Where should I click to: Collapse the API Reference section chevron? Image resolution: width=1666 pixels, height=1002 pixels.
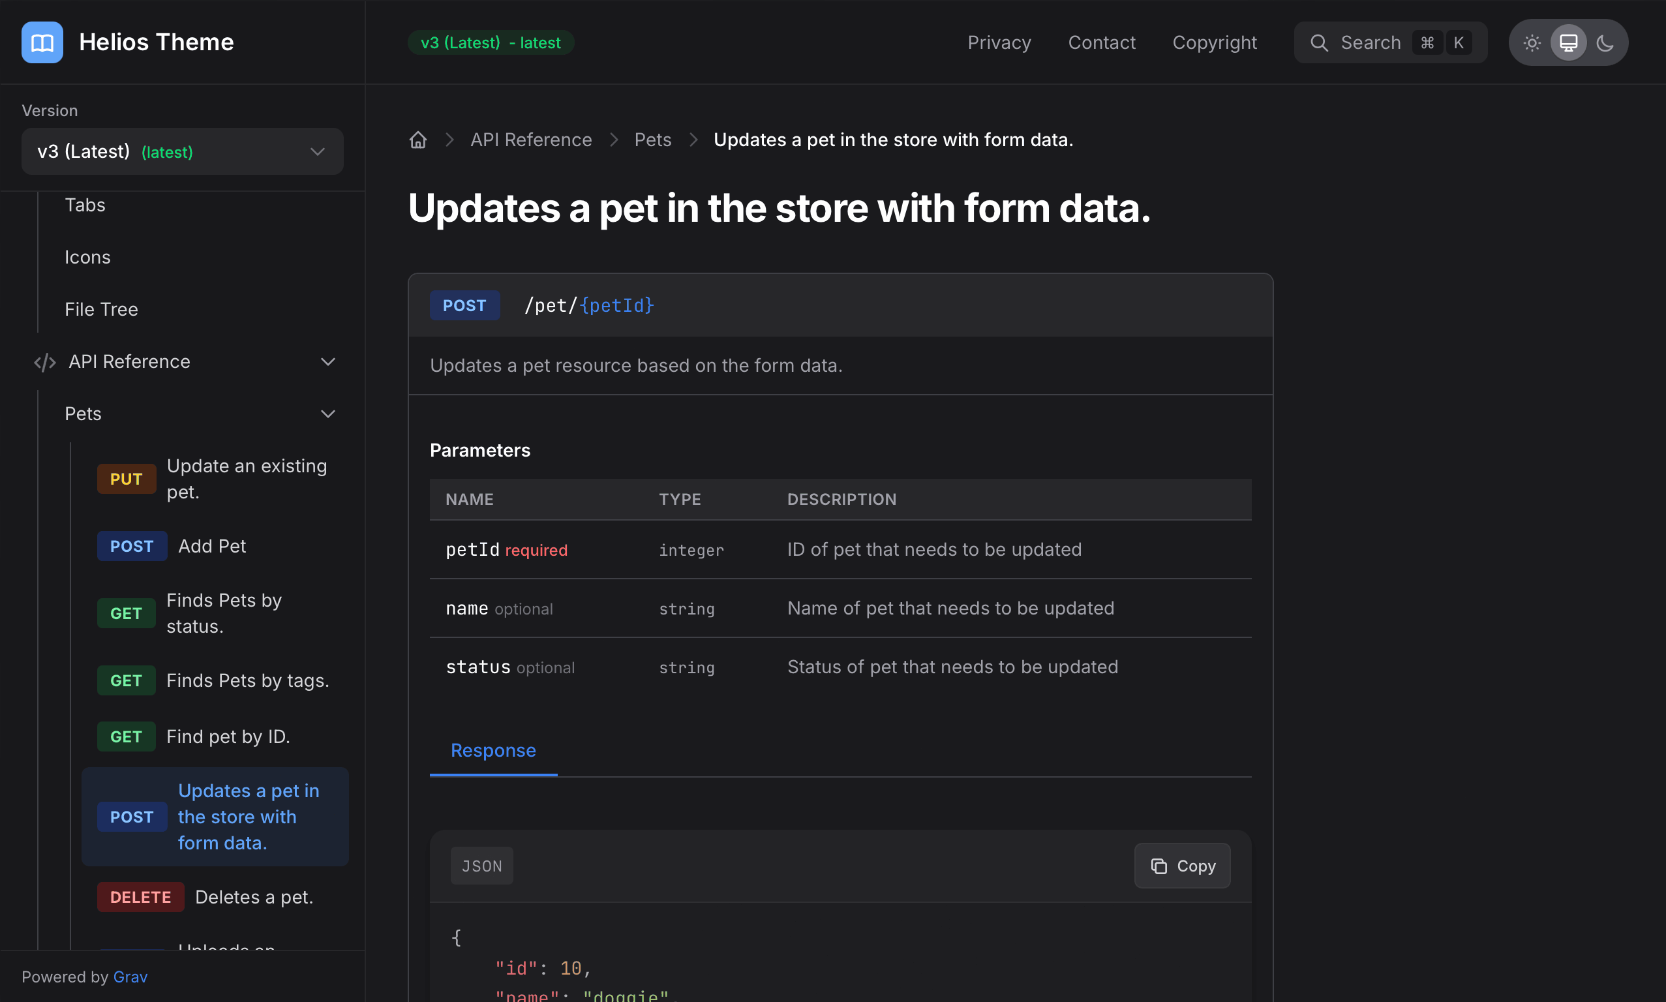328,363
